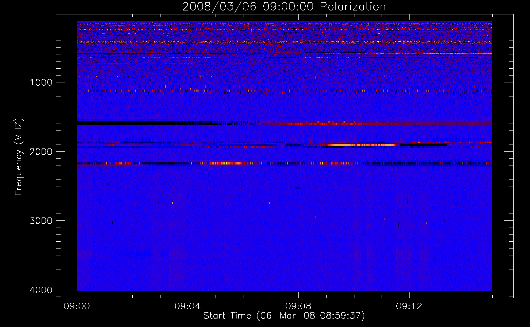Click the 'Start Time (06-Mar-08 08:59:37)' label
This screenshot has height=327, width=530.
tap(284, 316)
